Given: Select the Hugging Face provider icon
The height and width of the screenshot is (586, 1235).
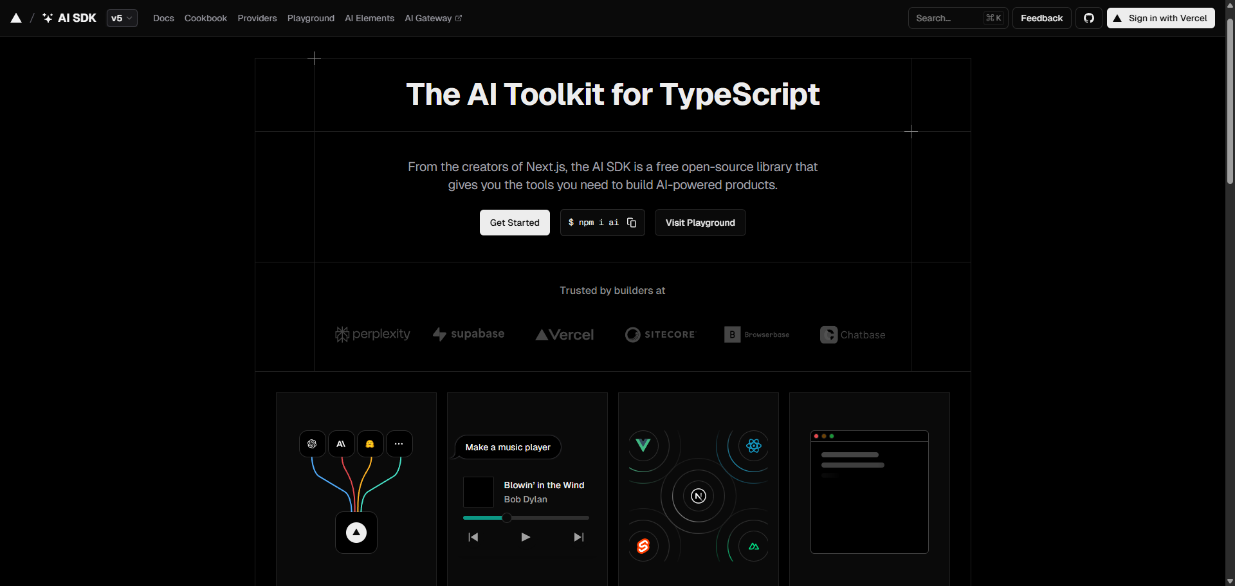Looking at the screenshot, I should 370,444.
